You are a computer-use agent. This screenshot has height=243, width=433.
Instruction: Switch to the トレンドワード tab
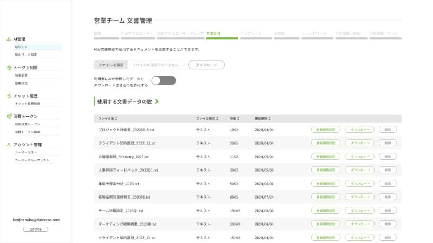click(x=314, y=33)
